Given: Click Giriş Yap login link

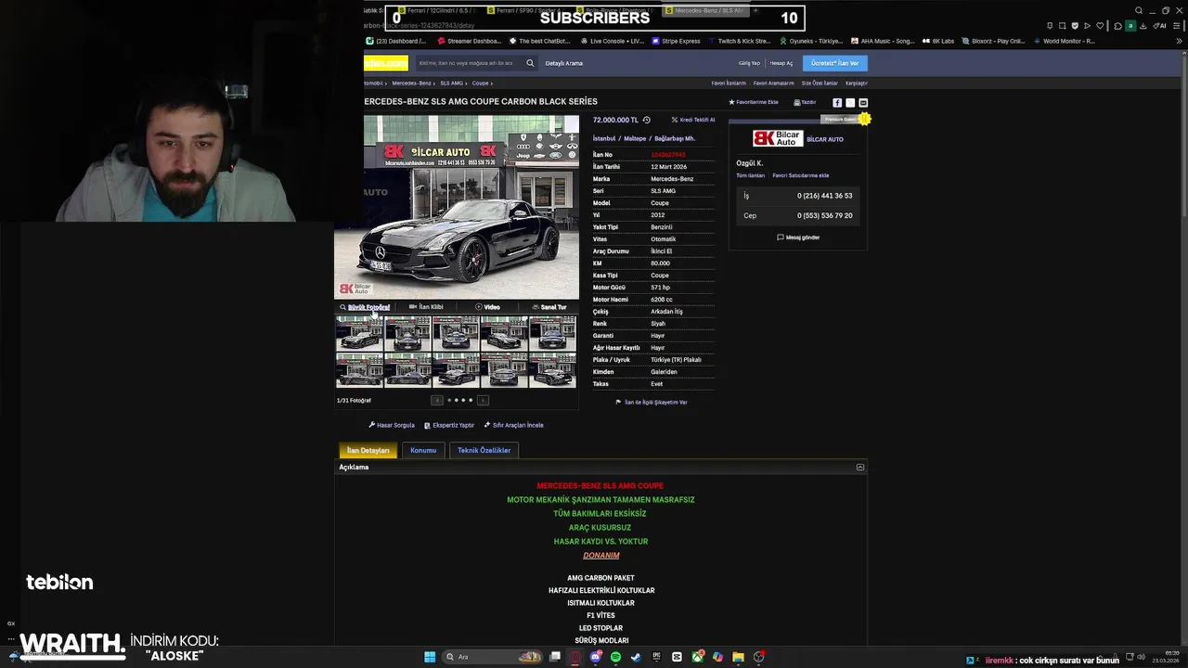Looking at the screenshot, I should point(749,63).
